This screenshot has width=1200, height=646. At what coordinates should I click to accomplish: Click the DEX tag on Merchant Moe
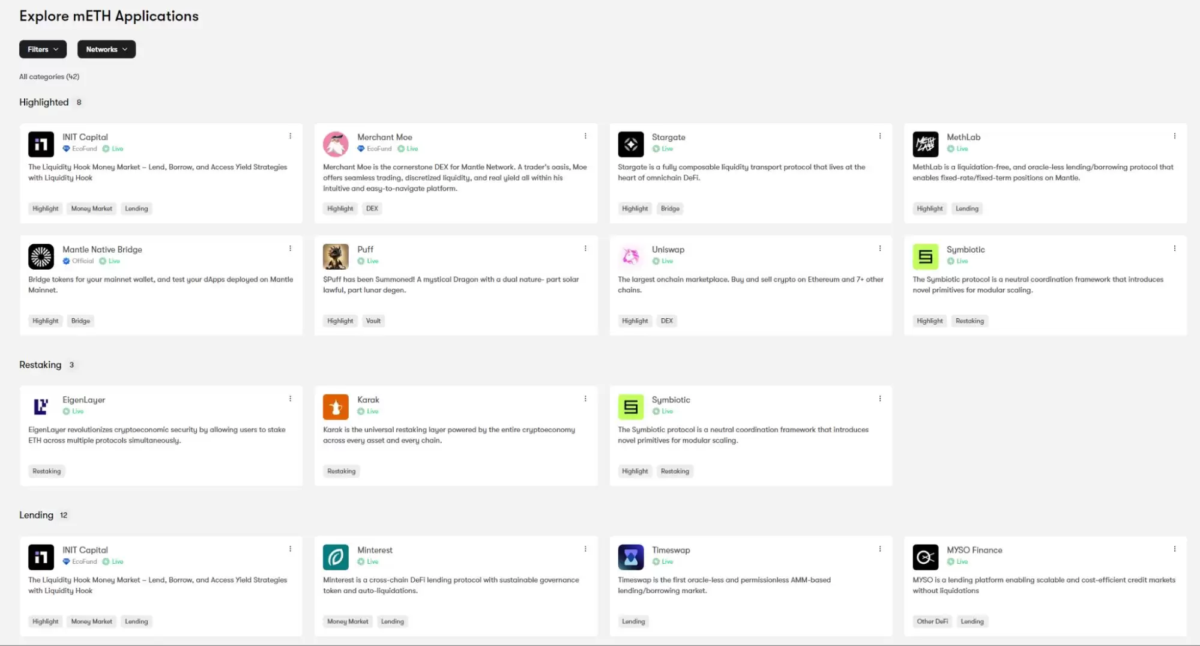[372, 209]
